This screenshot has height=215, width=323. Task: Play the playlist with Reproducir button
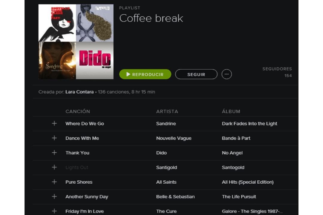[145, 74]
